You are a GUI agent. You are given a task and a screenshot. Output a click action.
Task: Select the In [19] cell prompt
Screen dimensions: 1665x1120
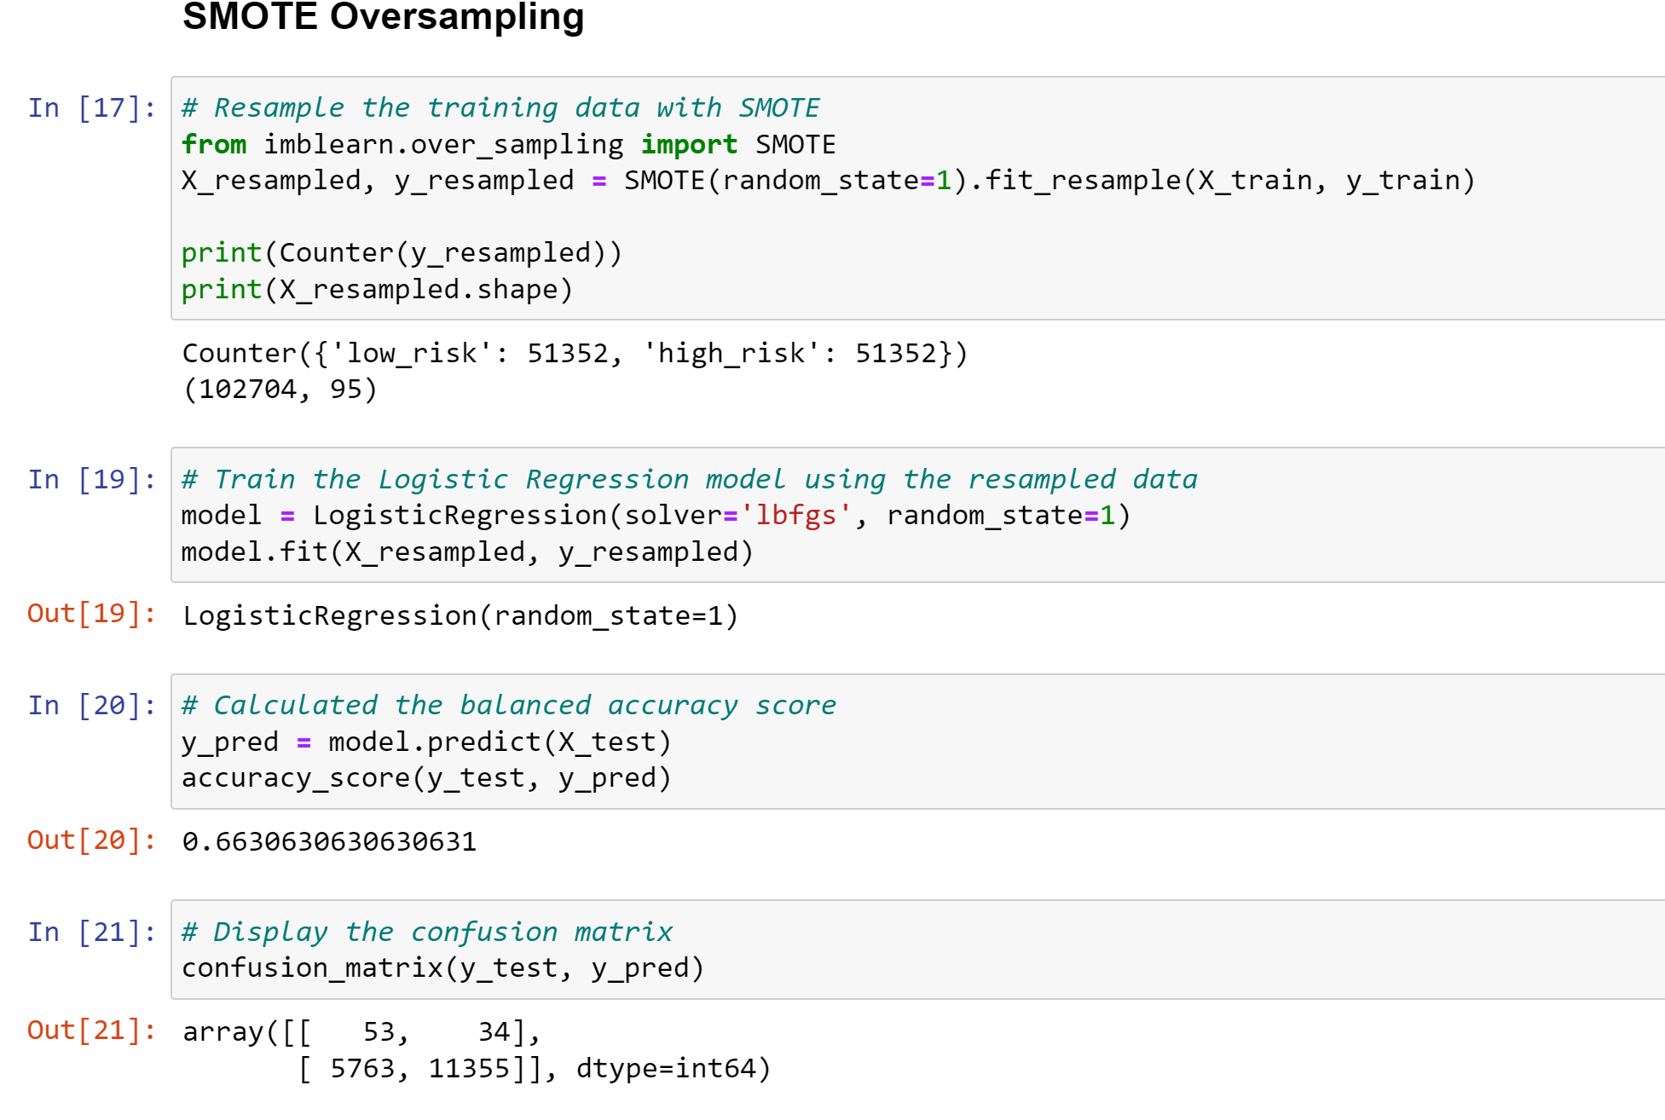91,480
